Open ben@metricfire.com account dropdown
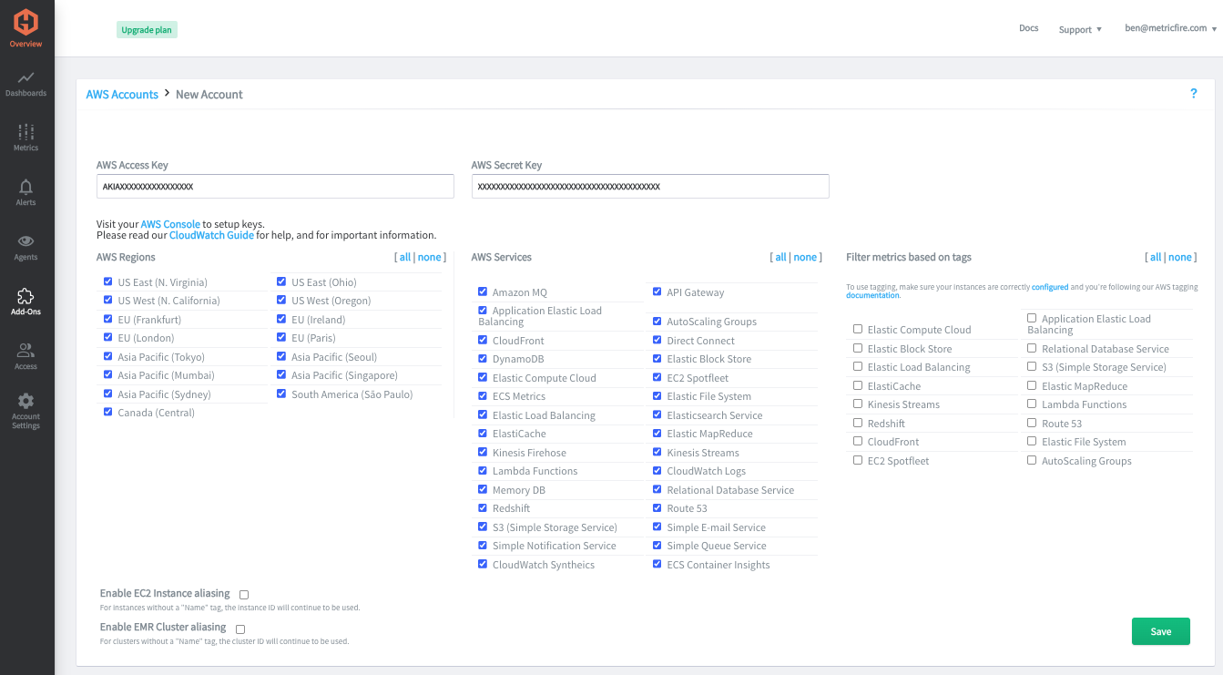Image resolution: width=1223 pixels, height=675 pixels. 1170,28
